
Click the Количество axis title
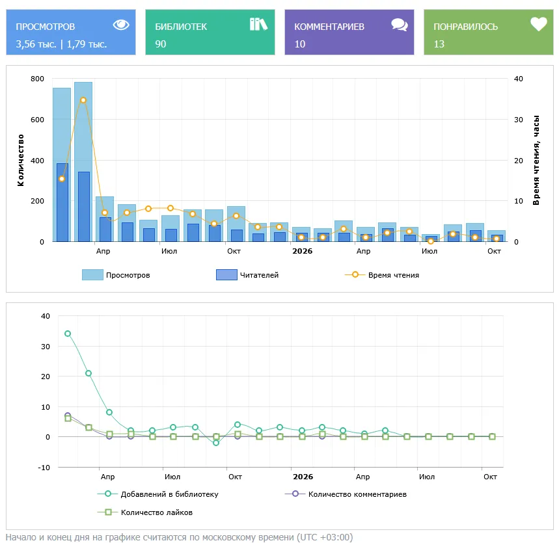click(x=21, y=160)
